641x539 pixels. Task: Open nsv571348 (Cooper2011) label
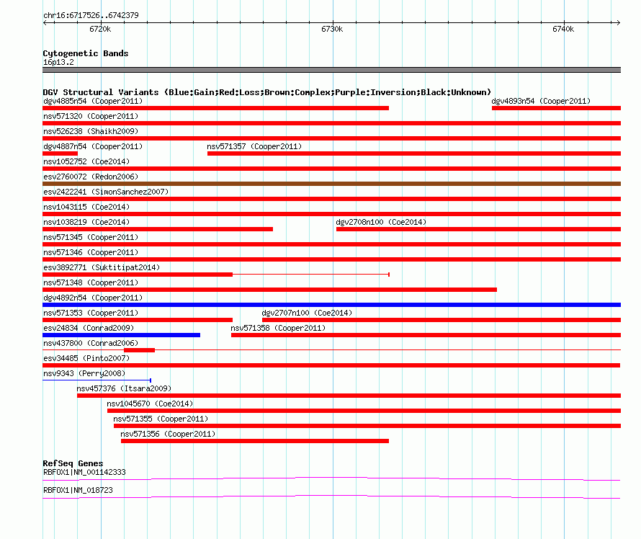tap(91, 282)
